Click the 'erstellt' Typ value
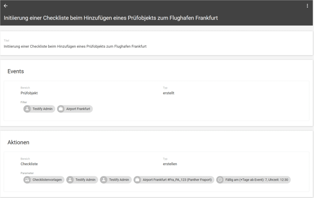This screenshot has width=314, height=198. [169, 93]
